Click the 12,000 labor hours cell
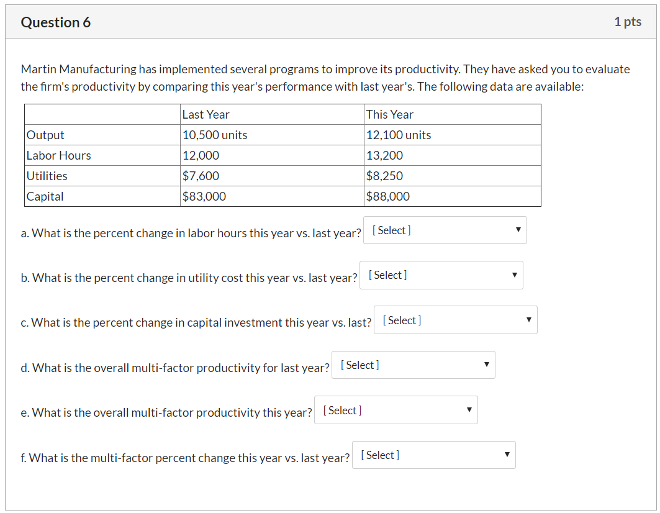 tap(272, 155)
